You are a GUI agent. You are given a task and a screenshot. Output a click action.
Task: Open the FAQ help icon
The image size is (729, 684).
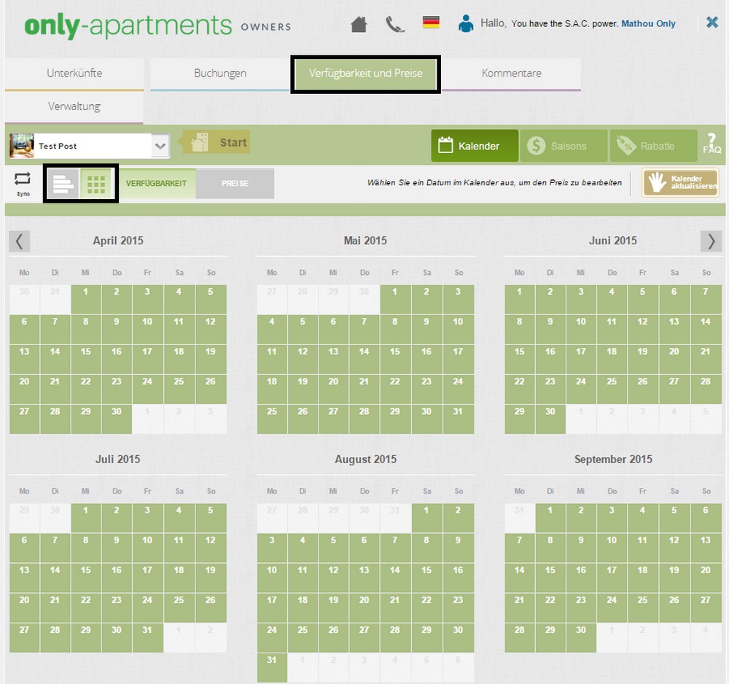[712, 144]
